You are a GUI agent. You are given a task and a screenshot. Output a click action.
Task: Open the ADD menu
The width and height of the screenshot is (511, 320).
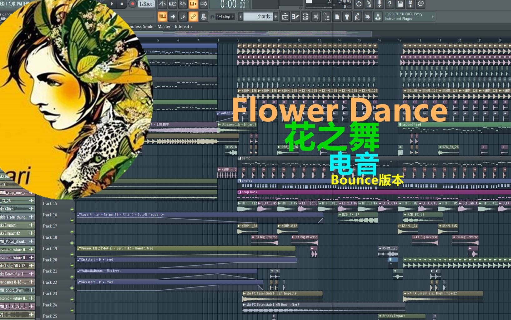point(12,4)
